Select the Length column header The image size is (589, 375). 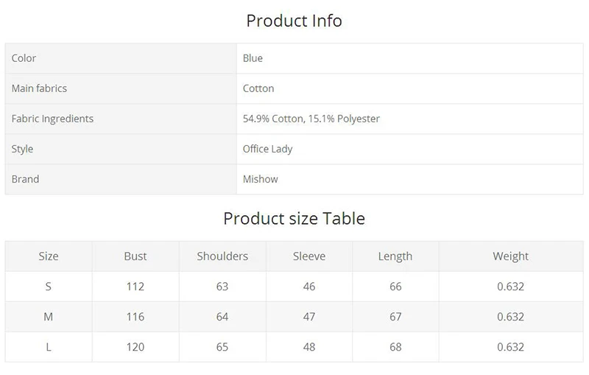[x=395, y=256]
